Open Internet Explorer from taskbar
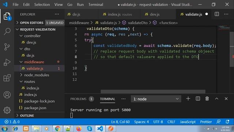Viewport: 234px width, 132px height. (x=15, y=129)
